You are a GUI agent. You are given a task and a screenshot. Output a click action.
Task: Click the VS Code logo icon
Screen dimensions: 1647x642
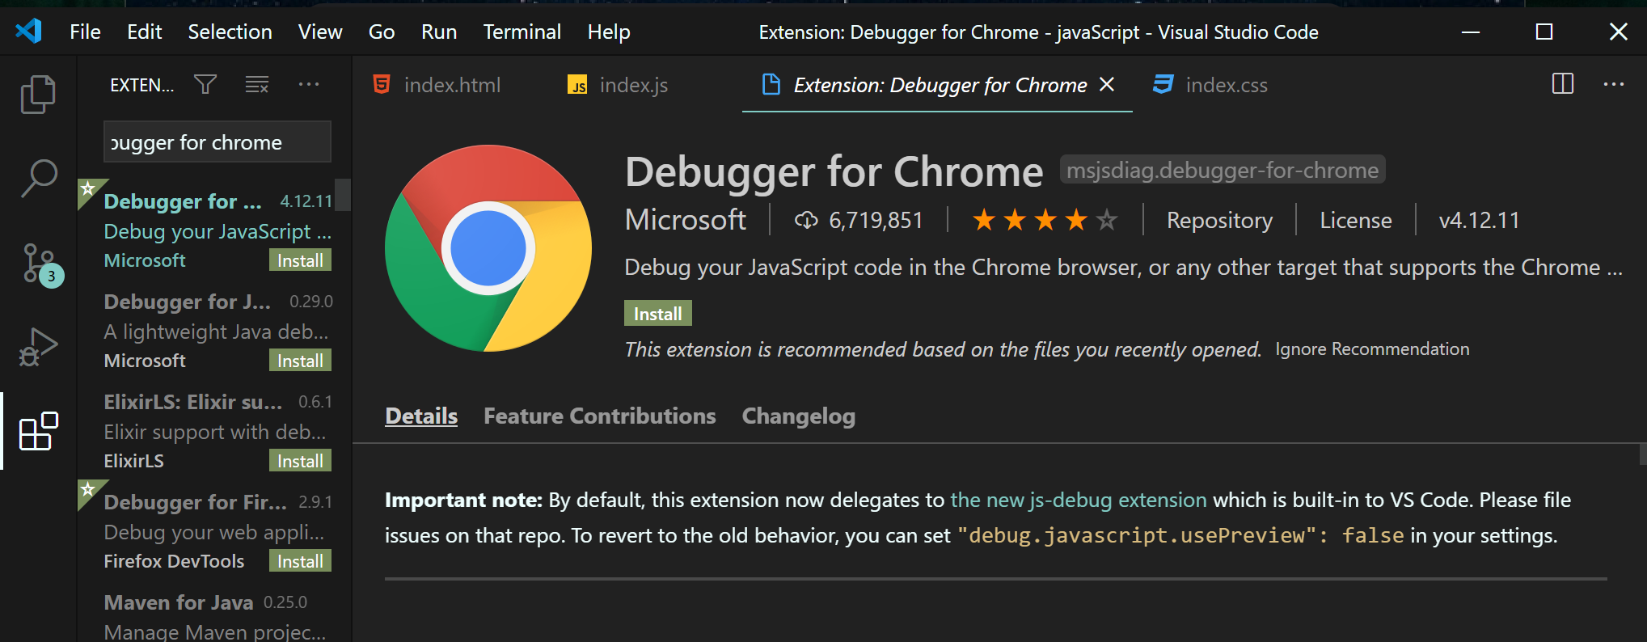click(29, 32)
